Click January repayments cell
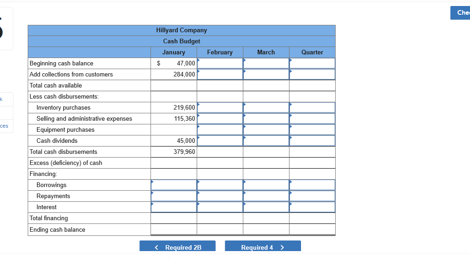Screen dimensions: 470x258 coord(174,196)
